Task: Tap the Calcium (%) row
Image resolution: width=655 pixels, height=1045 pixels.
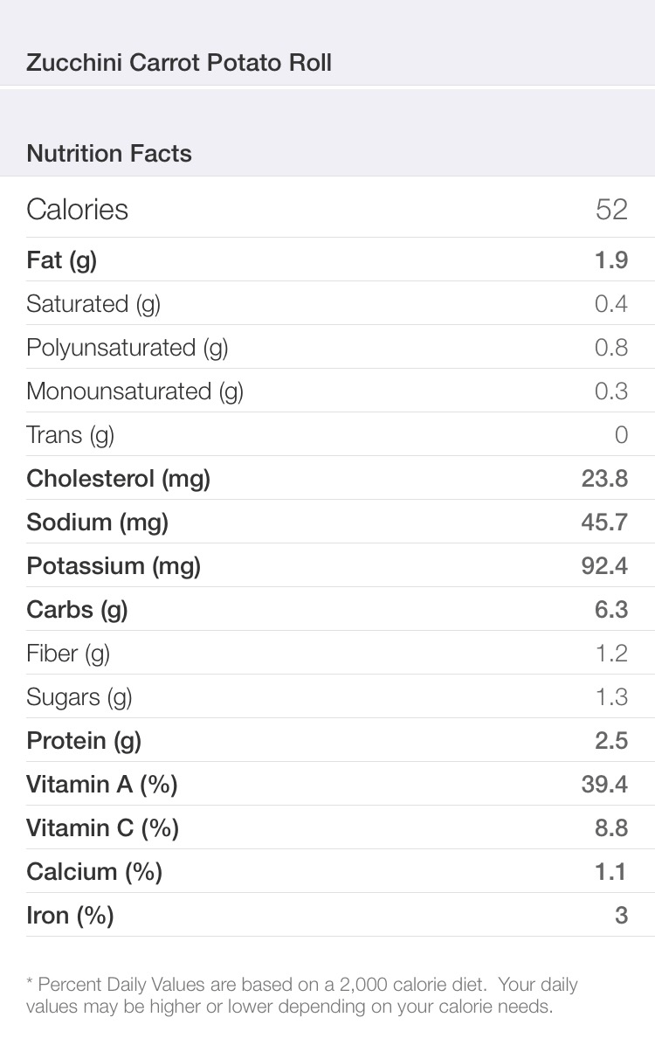Action: (x=327, y=870)
